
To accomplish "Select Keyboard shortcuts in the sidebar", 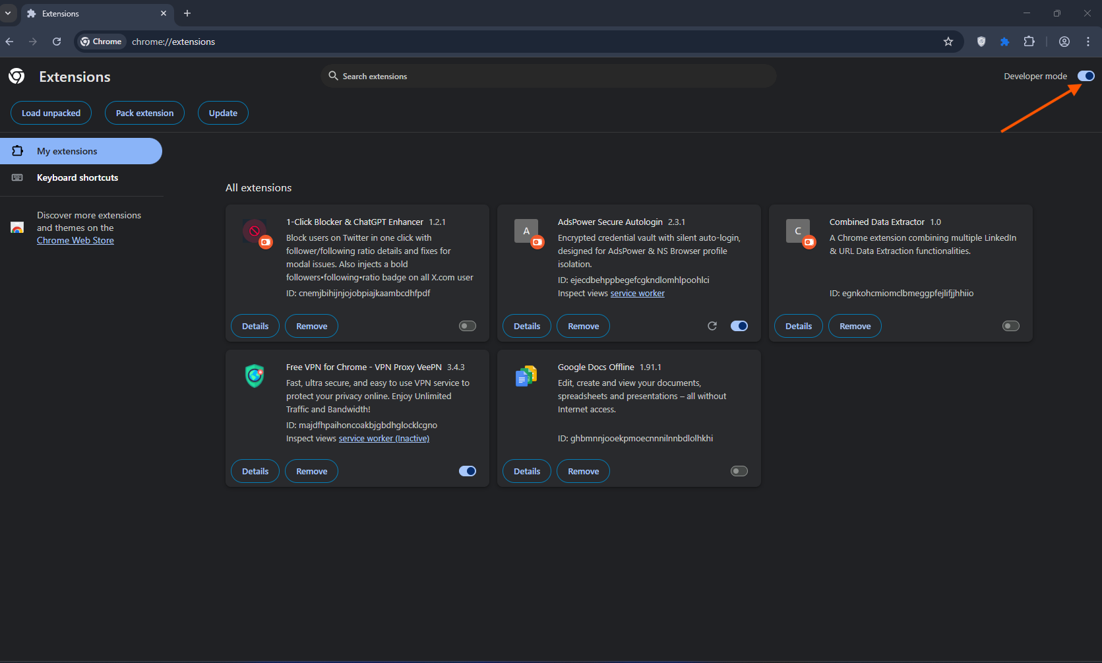I will 77,177.
